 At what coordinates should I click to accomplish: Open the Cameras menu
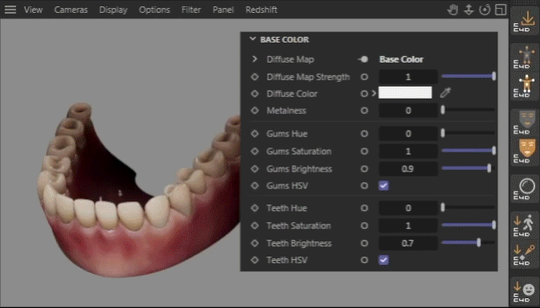pos(71,10)
